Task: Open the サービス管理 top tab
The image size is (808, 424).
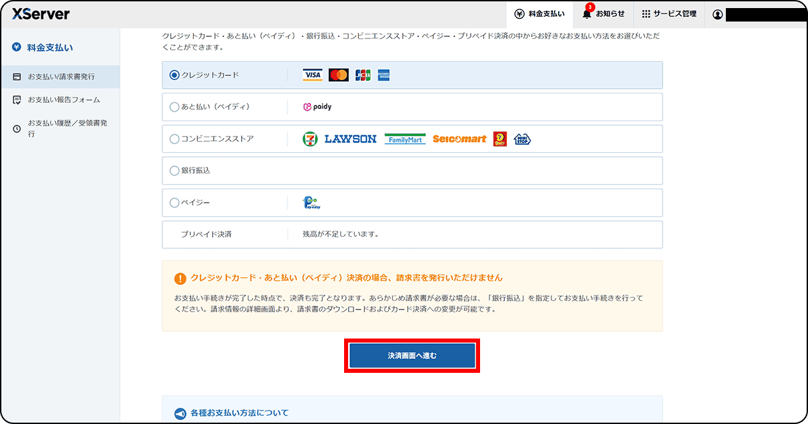Action: click(669, 14)
